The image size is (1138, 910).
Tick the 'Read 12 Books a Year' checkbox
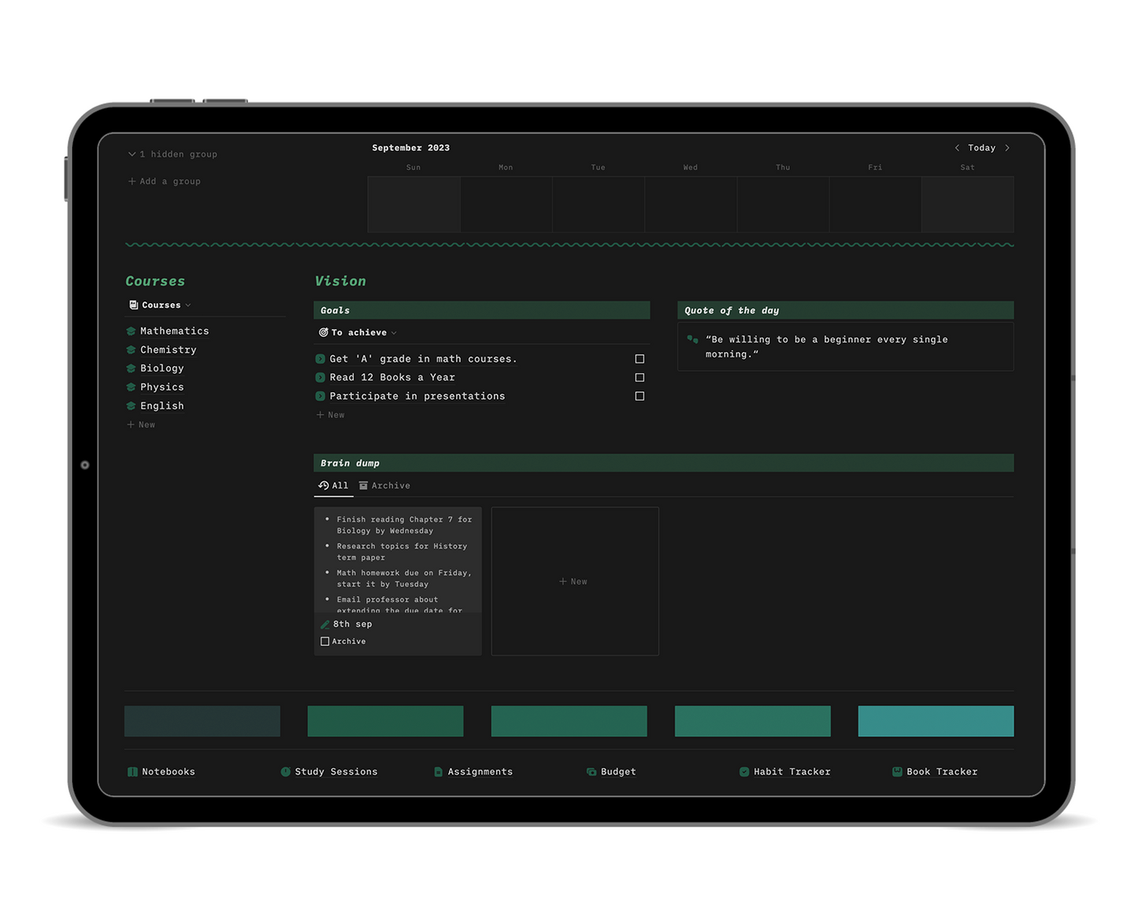tap(639, 378)
